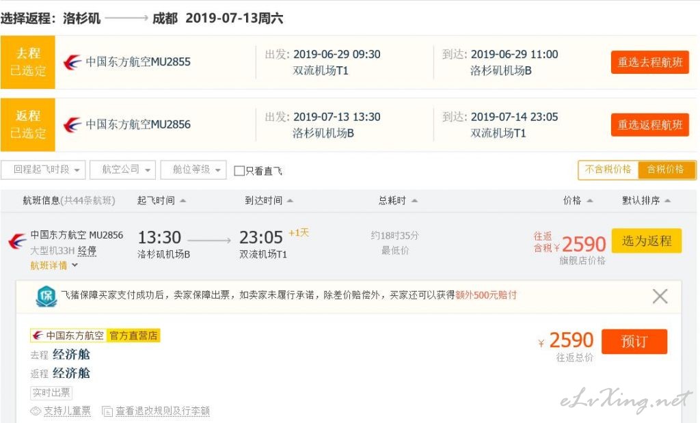Click 重选去程航班 button

tap(650, 62)
